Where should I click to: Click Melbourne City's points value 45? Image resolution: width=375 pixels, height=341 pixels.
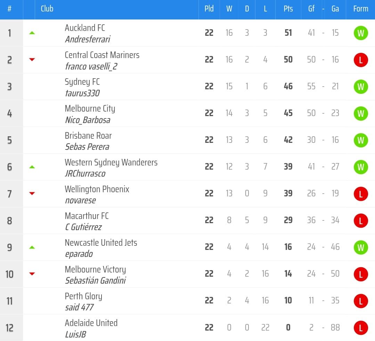288,113
